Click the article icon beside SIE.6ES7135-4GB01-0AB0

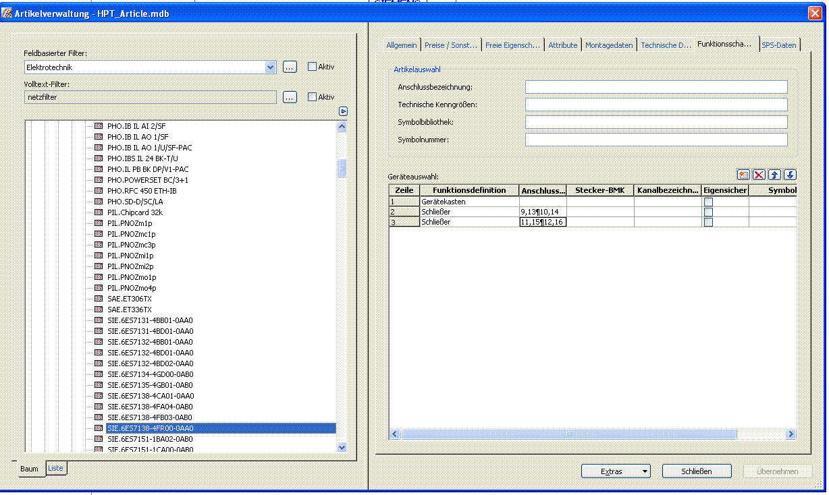[x=99, y=385]
